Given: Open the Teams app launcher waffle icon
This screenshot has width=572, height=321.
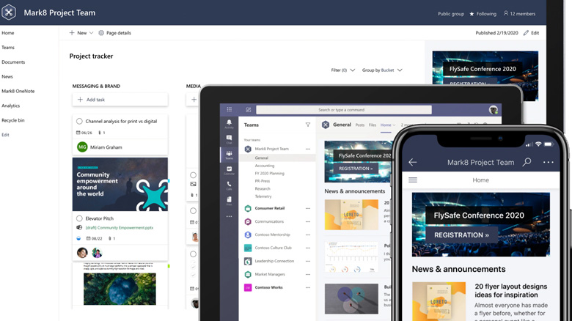Looking at the screenshot, I should click(229, 109).
